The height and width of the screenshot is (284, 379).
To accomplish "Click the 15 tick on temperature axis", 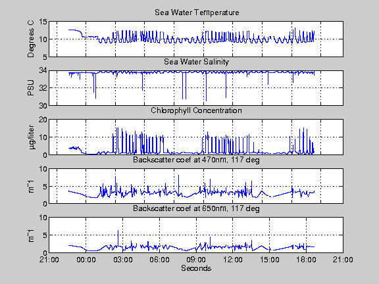I will coord(43,22).
